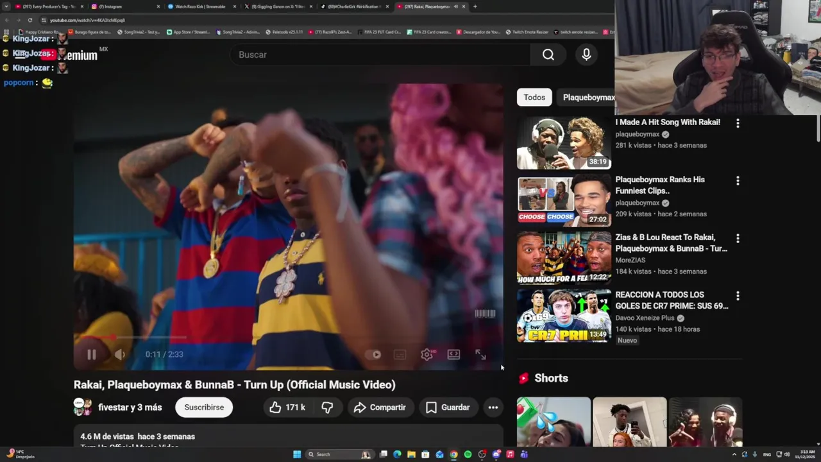Click the channel avatar beside fivestar
The height and width of the screenshot is (462, 821).
coord(82,407)
